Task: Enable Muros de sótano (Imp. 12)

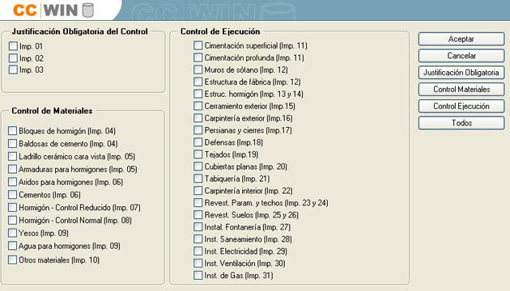Action: [198, 70]
